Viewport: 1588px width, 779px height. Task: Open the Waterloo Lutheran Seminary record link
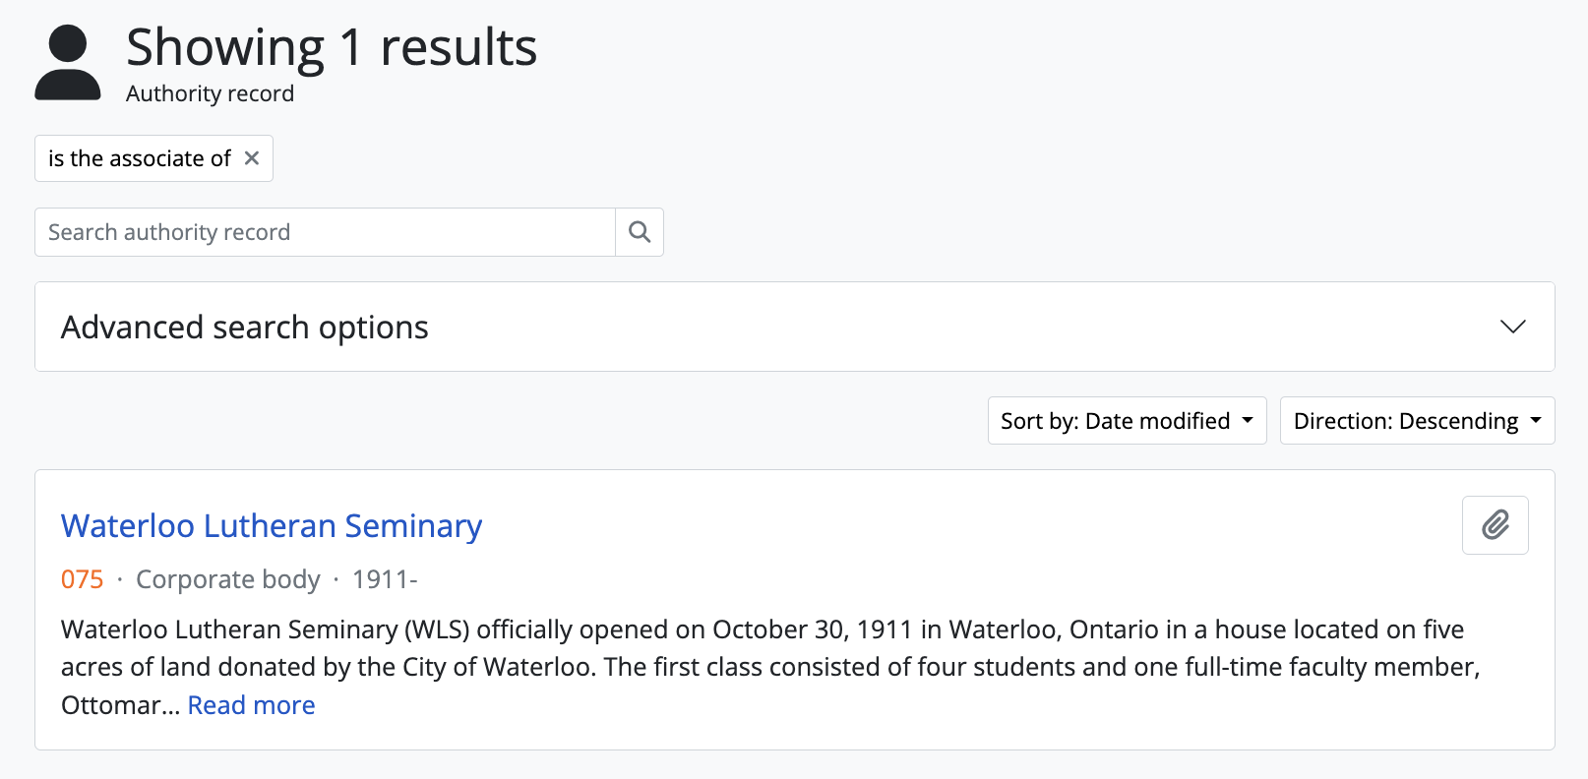coord(272,526)
